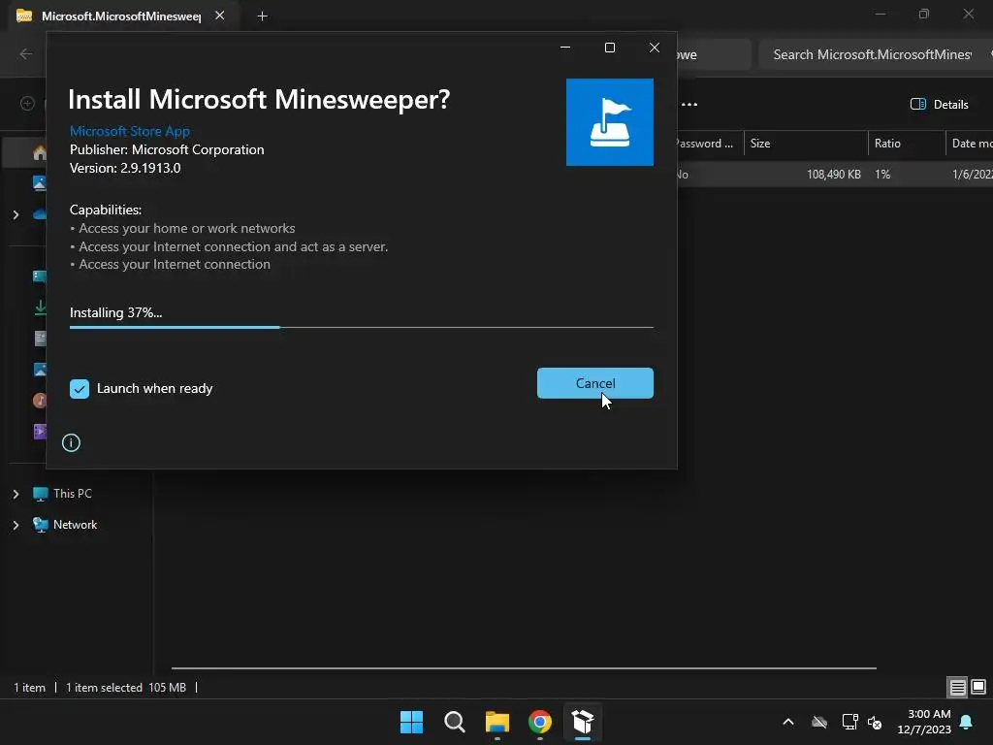993x745 pixels.
Task: Uncheck the Launch when ready checkbox
Action: pyautogui.click(x=80, y=388)
